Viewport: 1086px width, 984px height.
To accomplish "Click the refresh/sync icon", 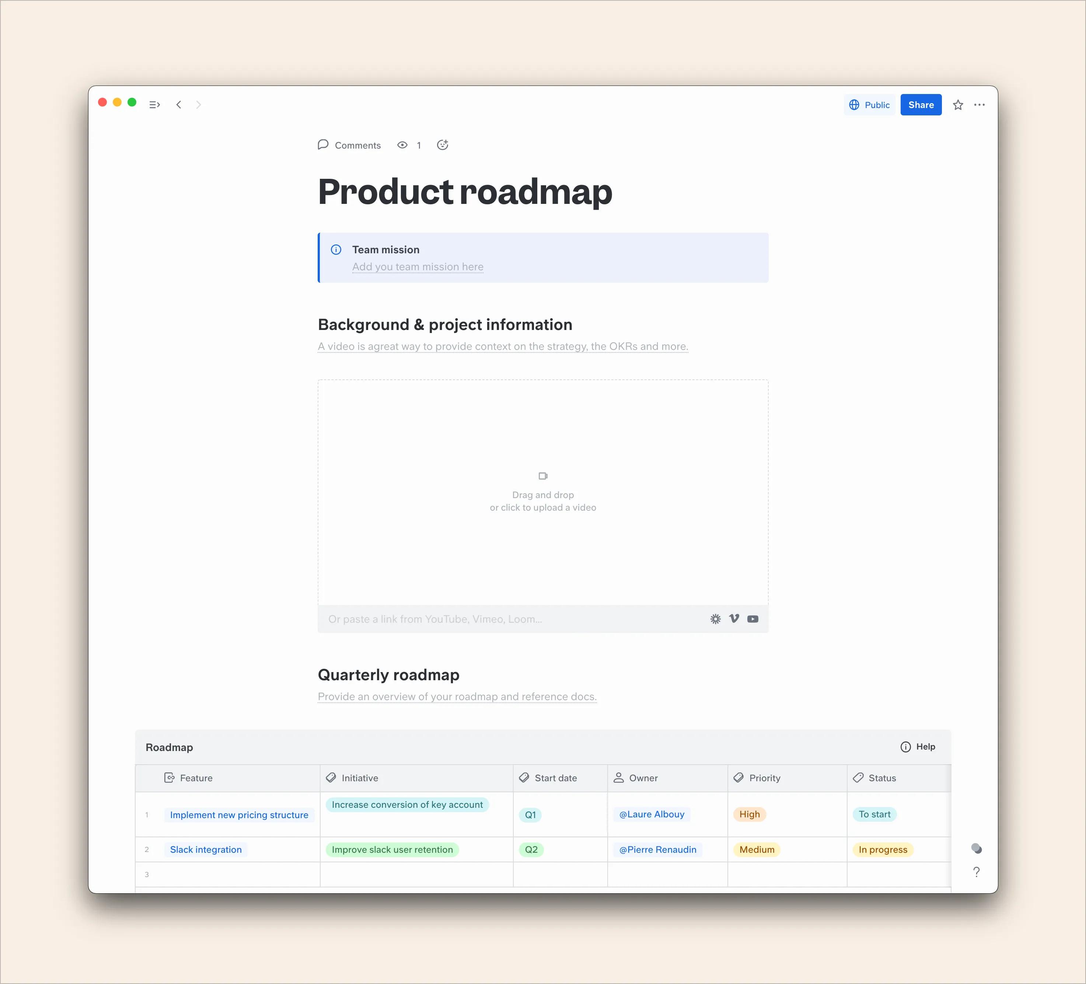I will pos(442,145).
